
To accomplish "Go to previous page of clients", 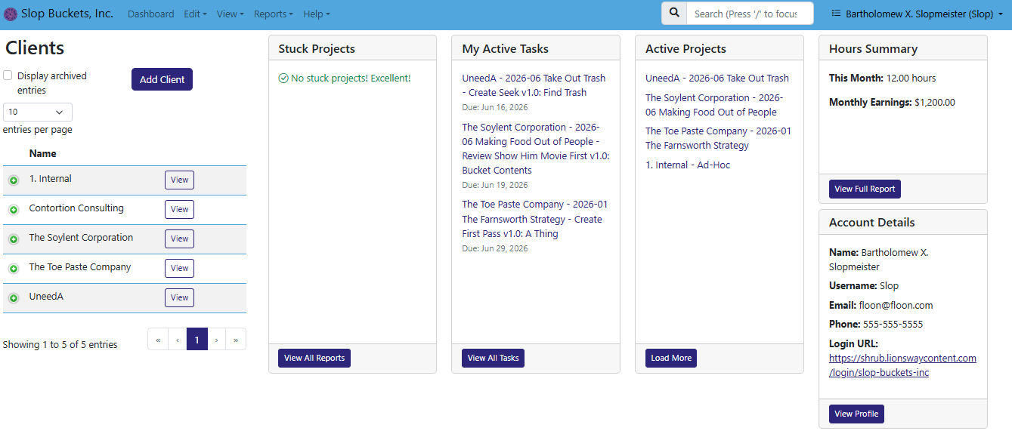I will tap(178, 340).
